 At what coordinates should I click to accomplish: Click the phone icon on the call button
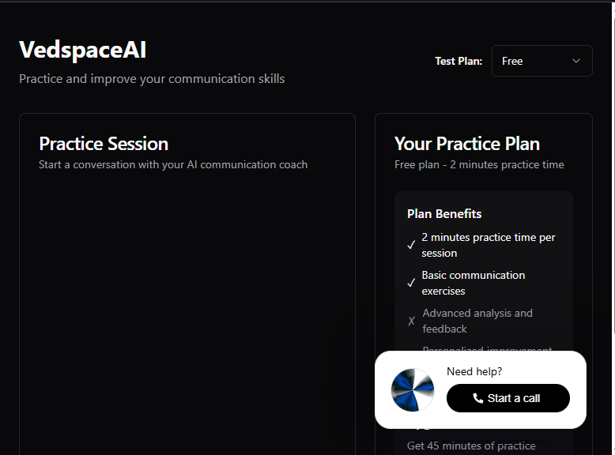coord(477,398)
